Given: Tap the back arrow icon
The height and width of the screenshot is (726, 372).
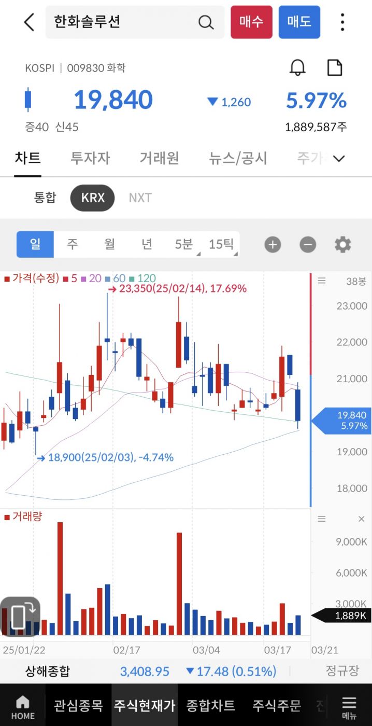Looking at the screenshot, I should [29, 22].
